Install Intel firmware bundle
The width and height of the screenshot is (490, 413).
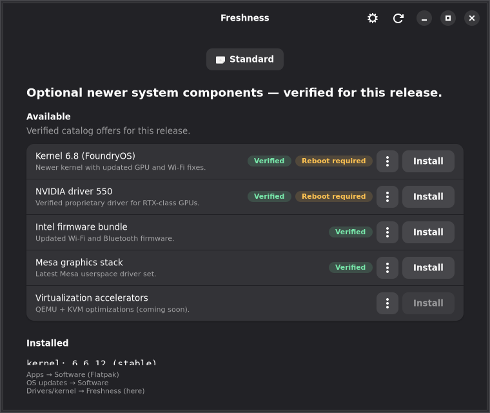click(x=428, y=232)
